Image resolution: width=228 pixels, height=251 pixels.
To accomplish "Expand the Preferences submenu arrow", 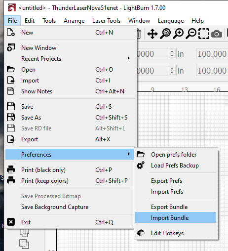I will (129, 154).
